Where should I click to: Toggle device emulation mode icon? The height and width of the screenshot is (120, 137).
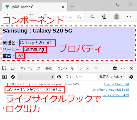coord(13,68)
